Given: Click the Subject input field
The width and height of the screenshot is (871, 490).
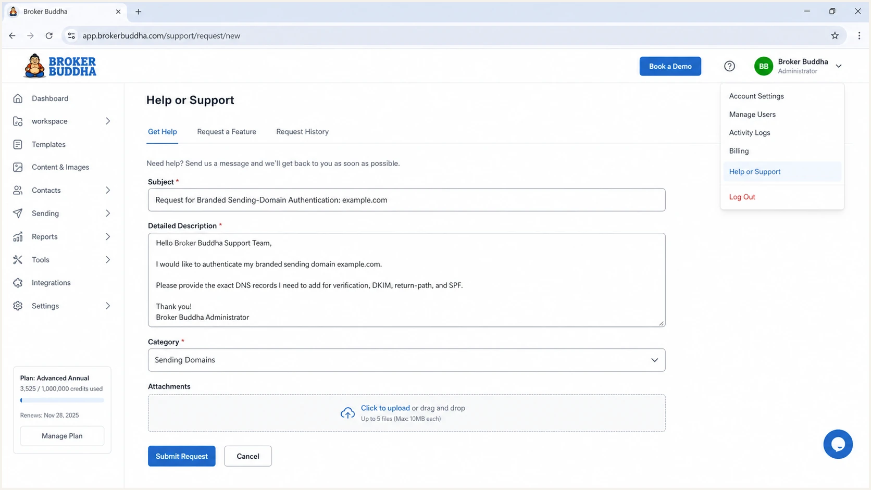Looking at the screenshot, I should pos(406,200).
